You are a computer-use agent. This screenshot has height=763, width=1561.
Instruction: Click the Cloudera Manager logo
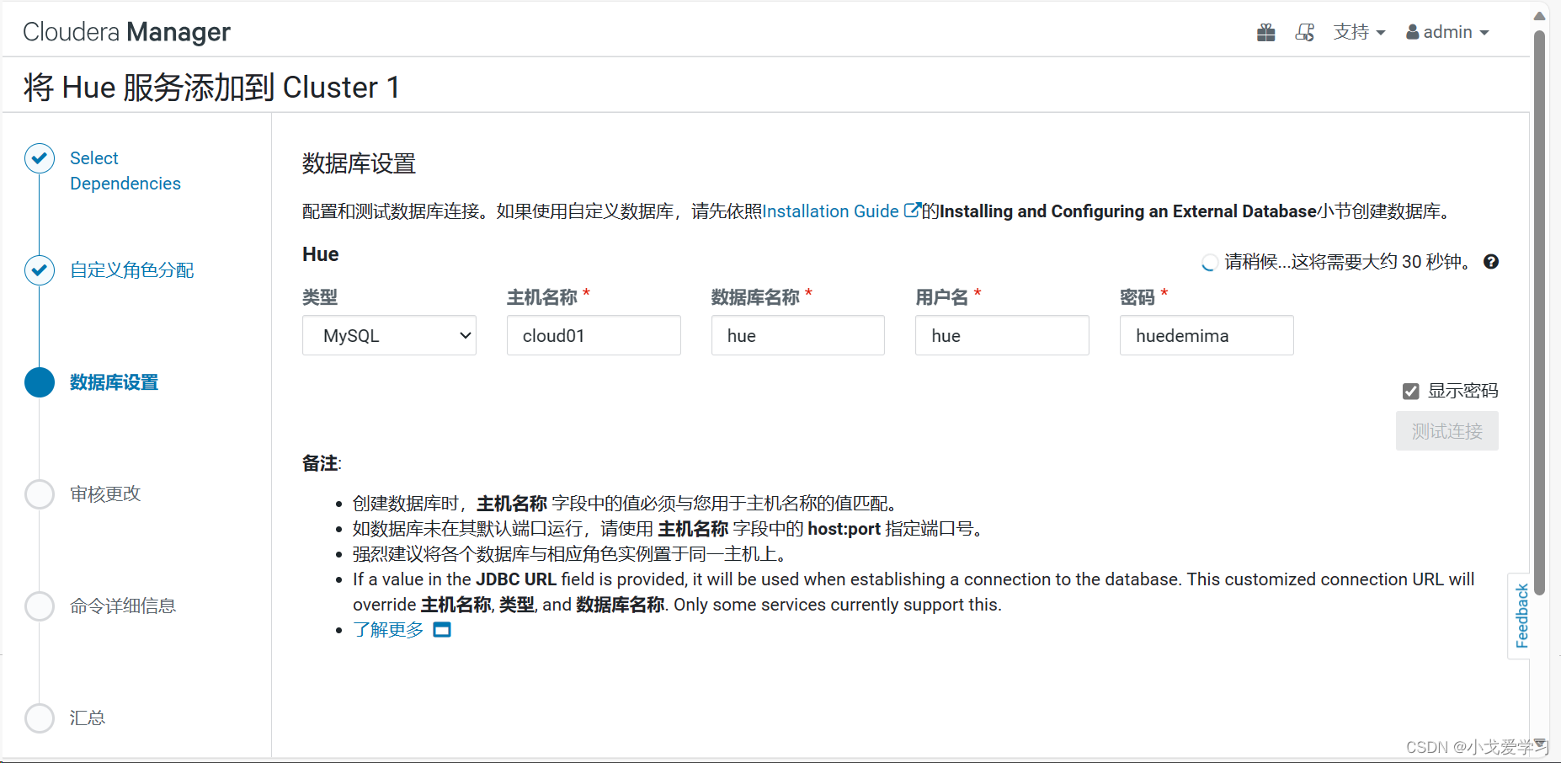126,32
